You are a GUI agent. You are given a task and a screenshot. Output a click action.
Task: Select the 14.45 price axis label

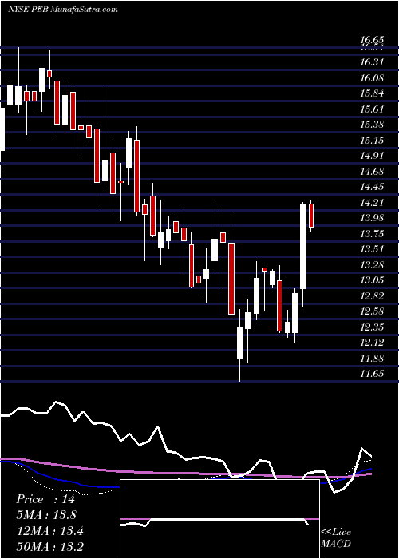pos(372,186)
